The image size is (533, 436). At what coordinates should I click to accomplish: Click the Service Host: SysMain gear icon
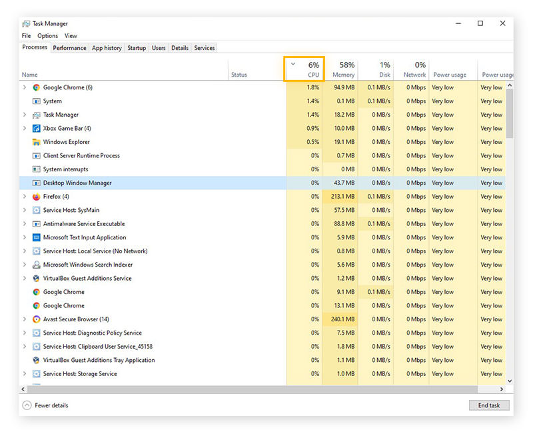point(37,210)
